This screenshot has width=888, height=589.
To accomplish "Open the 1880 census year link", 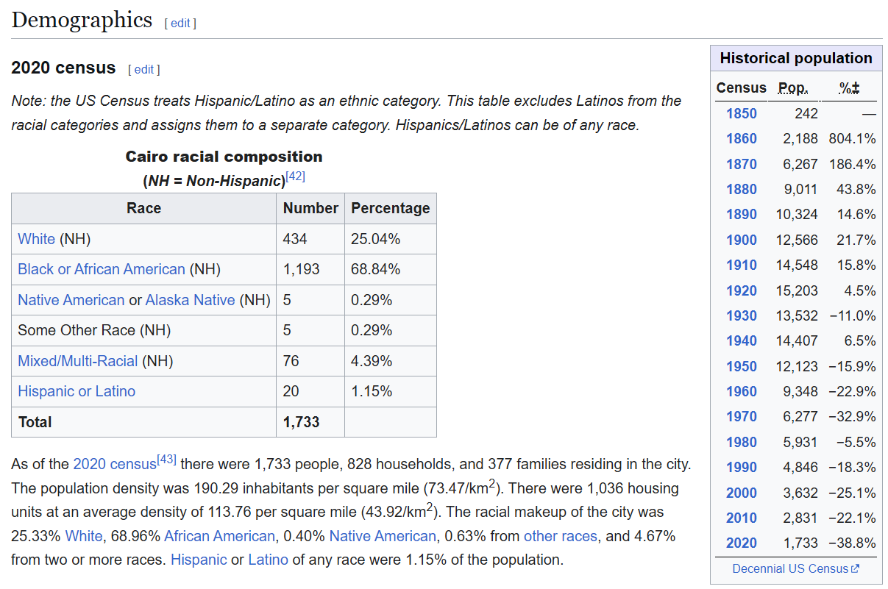I will [742, 189].
